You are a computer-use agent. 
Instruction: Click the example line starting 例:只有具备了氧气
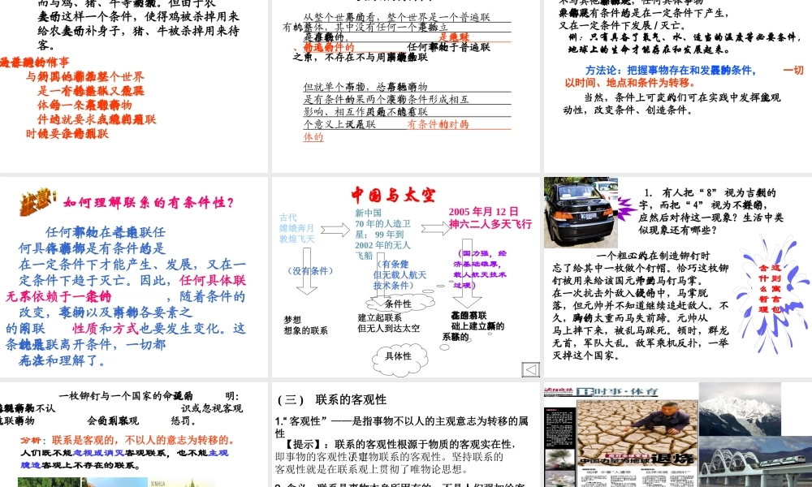pos(684,37)
